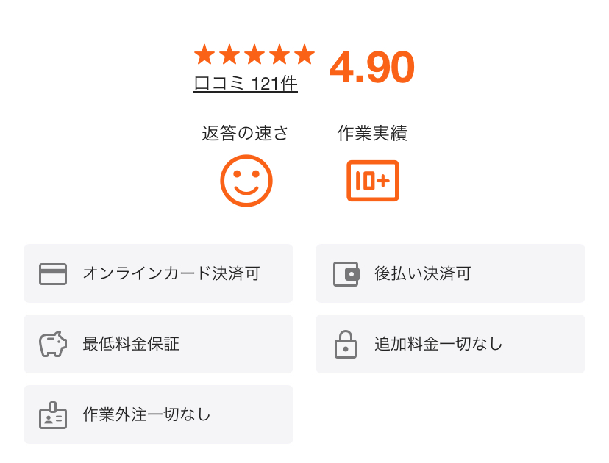The height and width of the screenshot is (463, 609).
Task: Click the orange smiley face icon
Action: click(246, 181)
